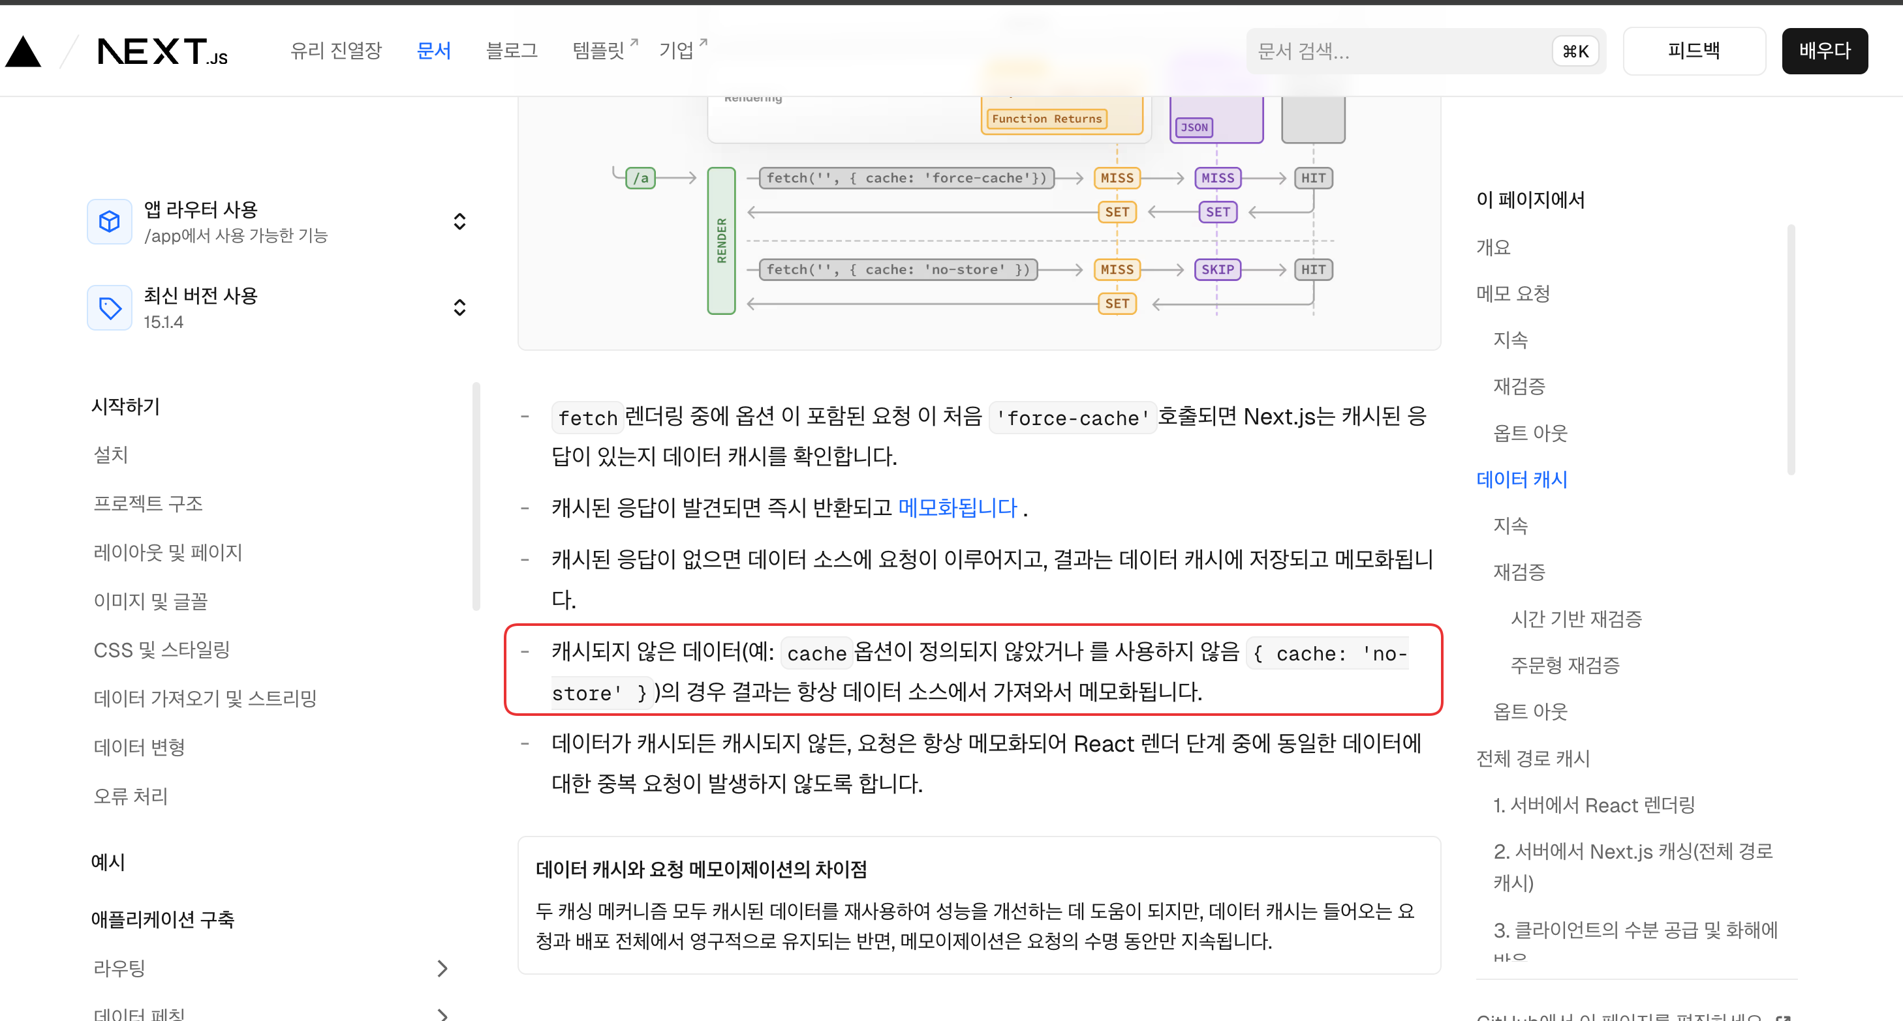1903x1021 pixels.
Task: Click the Vercel triangle logo
Action: coord(23,52)
